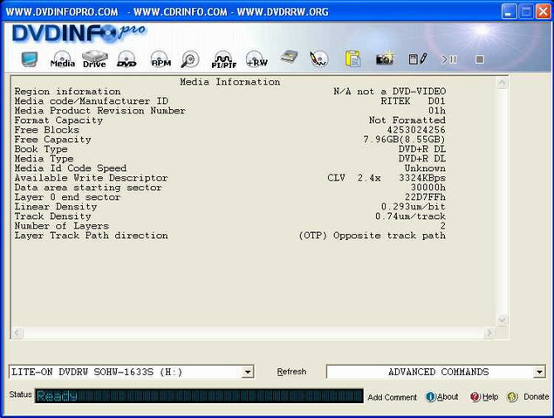554x418 pixels.
Task: Click the Add Comment link
Action: 392,397
